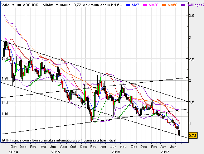Click the 2017 year label

tap(165, 152)
